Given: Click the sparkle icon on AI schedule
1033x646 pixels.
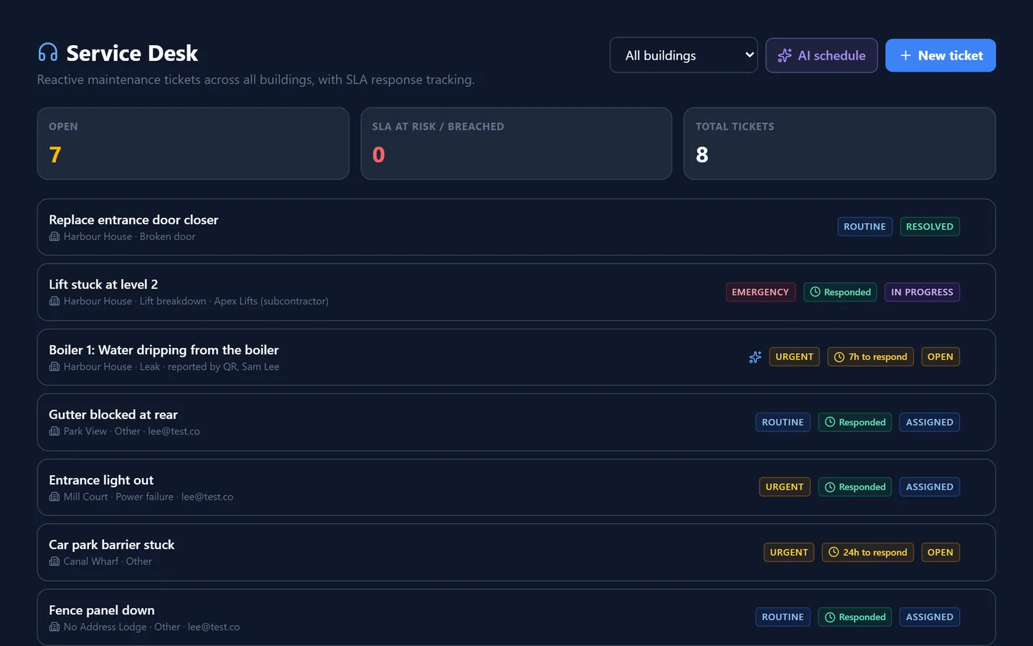Looking at the screenshot, I should tap(785, 55).
